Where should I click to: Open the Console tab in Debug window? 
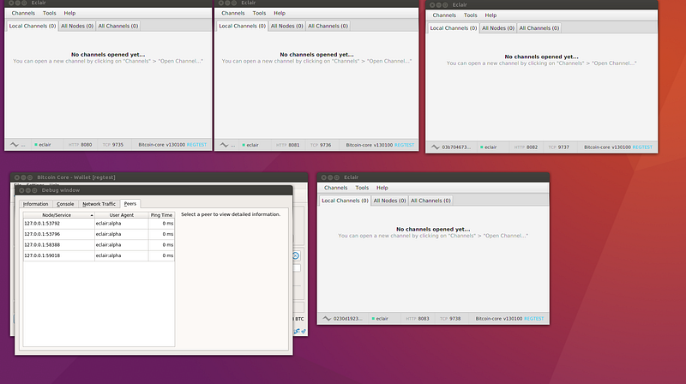click(x=65, y=204)
